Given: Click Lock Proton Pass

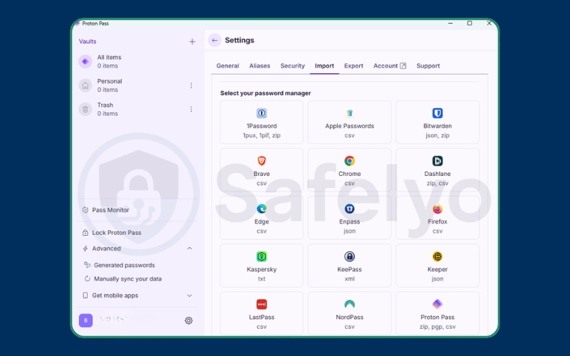Looking at the screenshot, I should pyautogui.click(x=116, y=233).
